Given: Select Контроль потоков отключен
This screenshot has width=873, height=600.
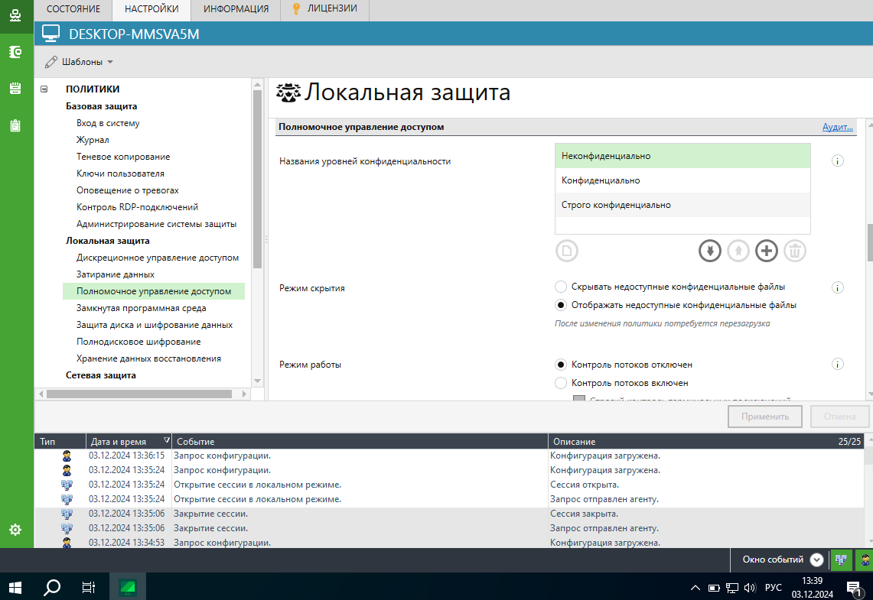Looking at the screenshot, I should tap(561, 365).
